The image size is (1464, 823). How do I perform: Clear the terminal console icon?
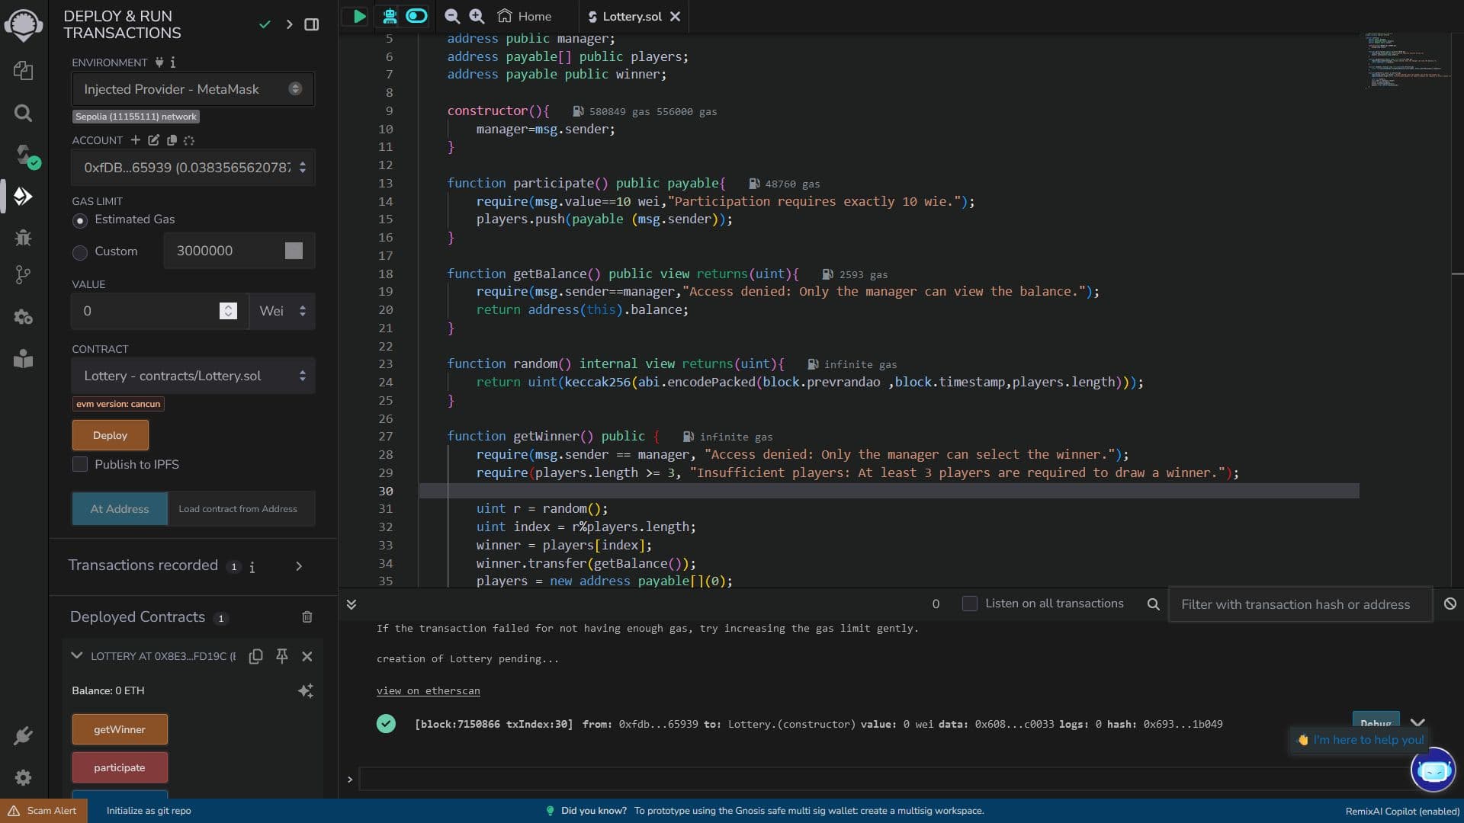click(1450, 604)
